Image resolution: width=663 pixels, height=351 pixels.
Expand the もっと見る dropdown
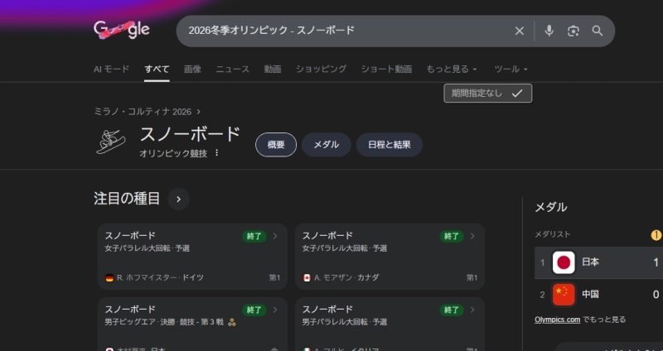[x=452, y=70]
